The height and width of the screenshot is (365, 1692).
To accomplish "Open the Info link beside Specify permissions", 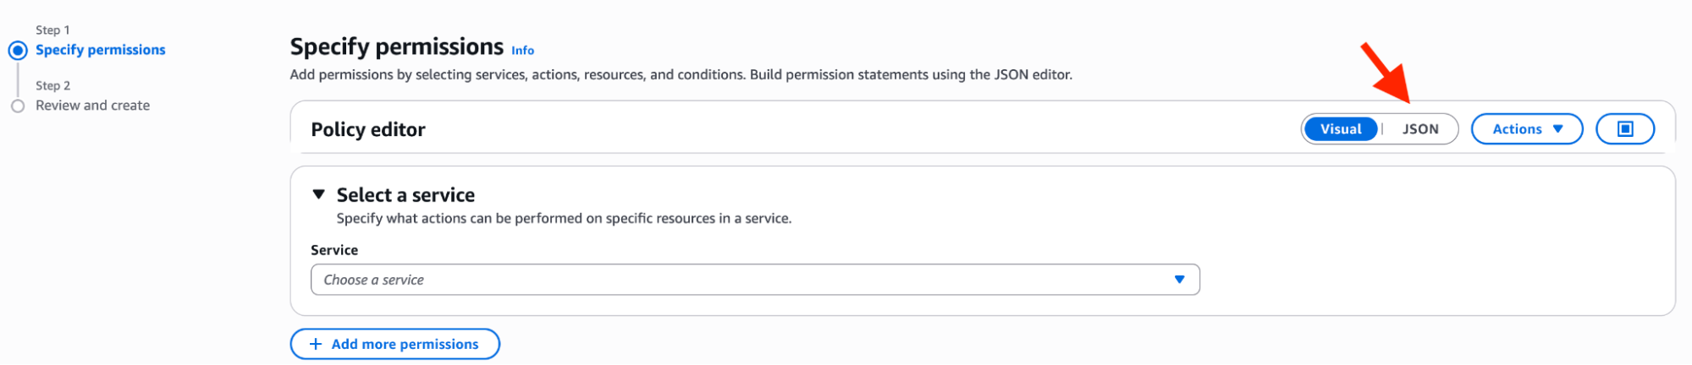I will 522,51.
